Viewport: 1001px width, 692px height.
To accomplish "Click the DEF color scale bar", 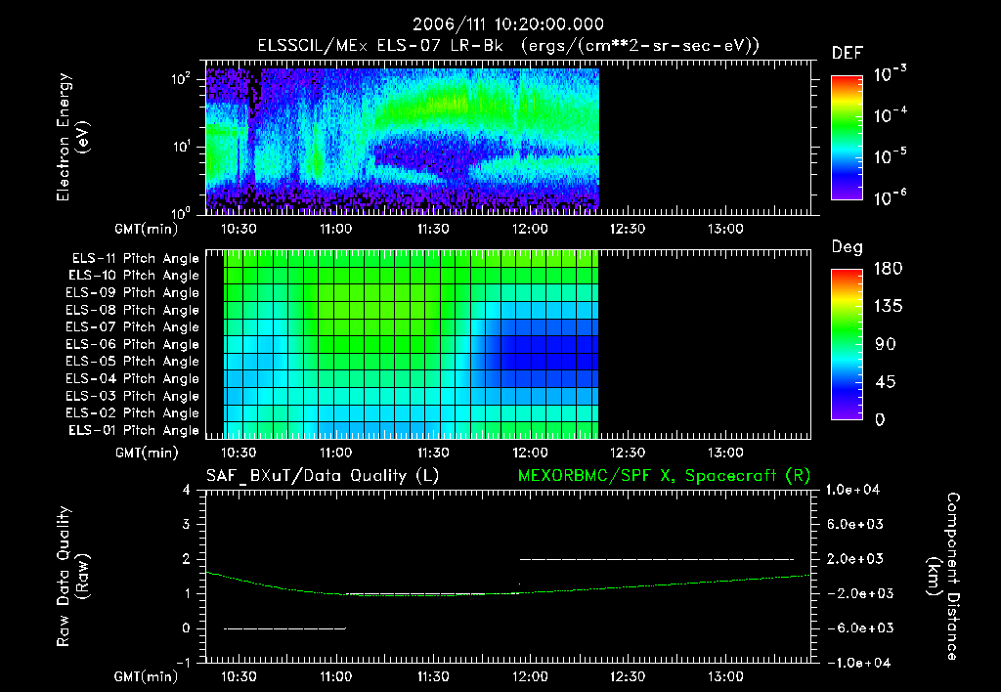I will 847,138.
